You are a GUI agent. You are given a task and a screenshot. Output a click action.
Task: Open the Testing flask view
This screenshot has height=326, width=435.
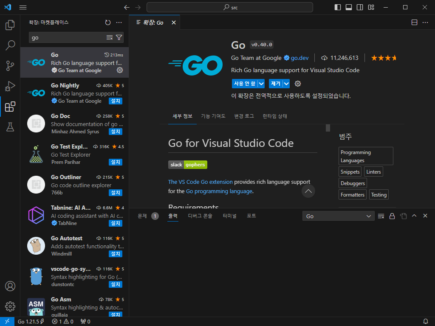10,127
